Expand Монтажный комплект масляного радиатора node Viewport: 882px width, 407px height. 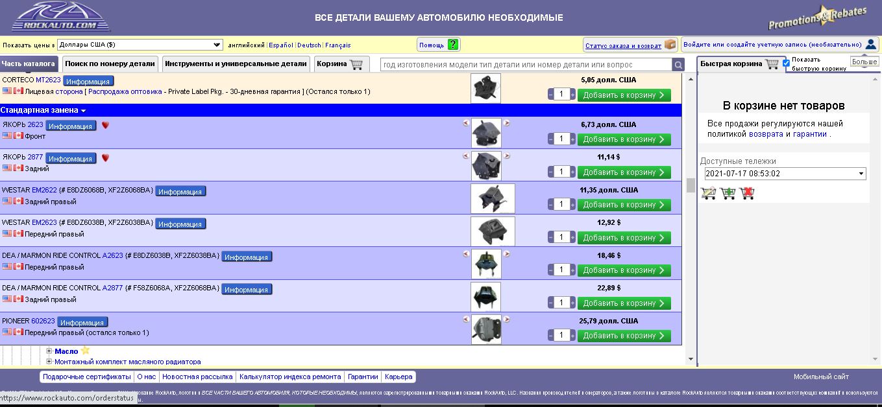(49, 362)
